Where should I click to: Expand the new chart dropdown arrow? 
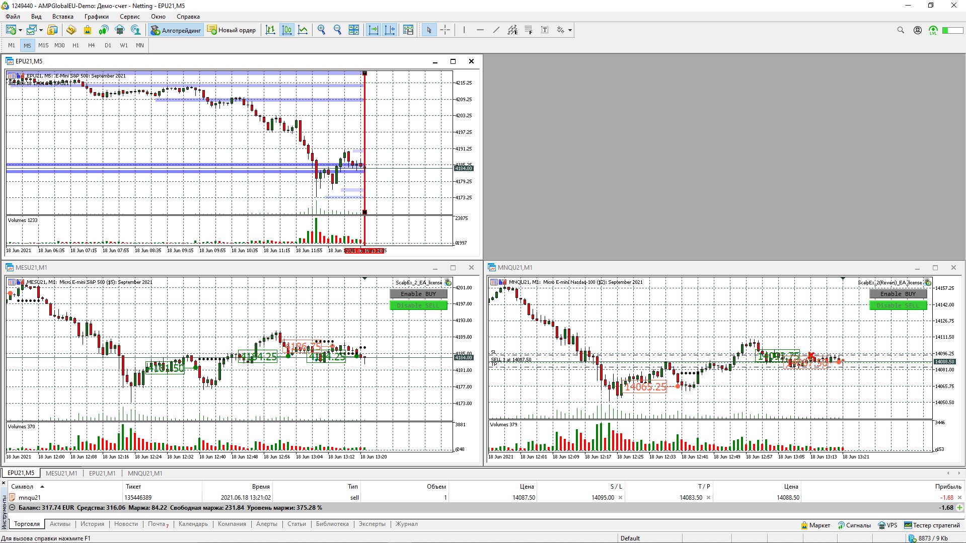20,30
